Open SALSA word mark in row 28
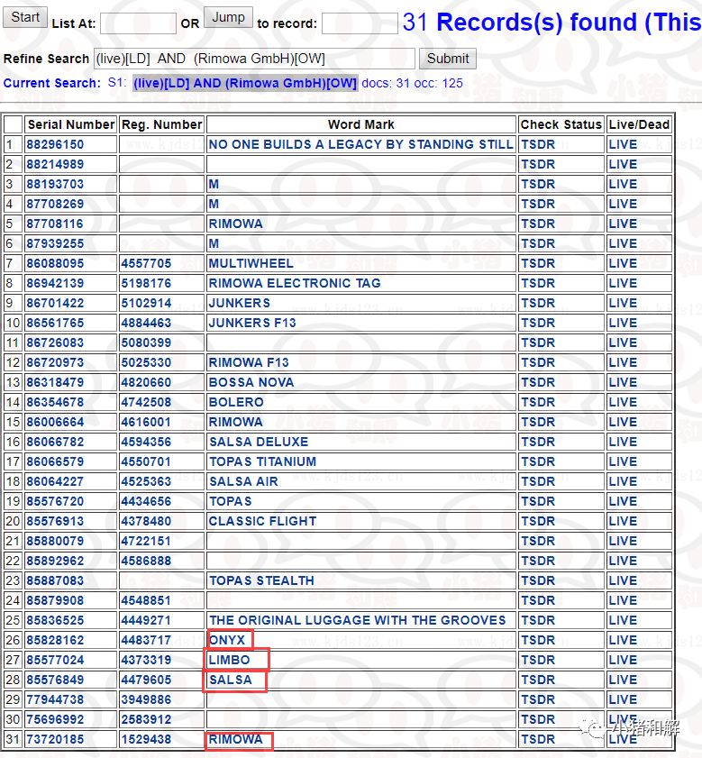This screenshot has width=702, height=758. pos(231,680)
